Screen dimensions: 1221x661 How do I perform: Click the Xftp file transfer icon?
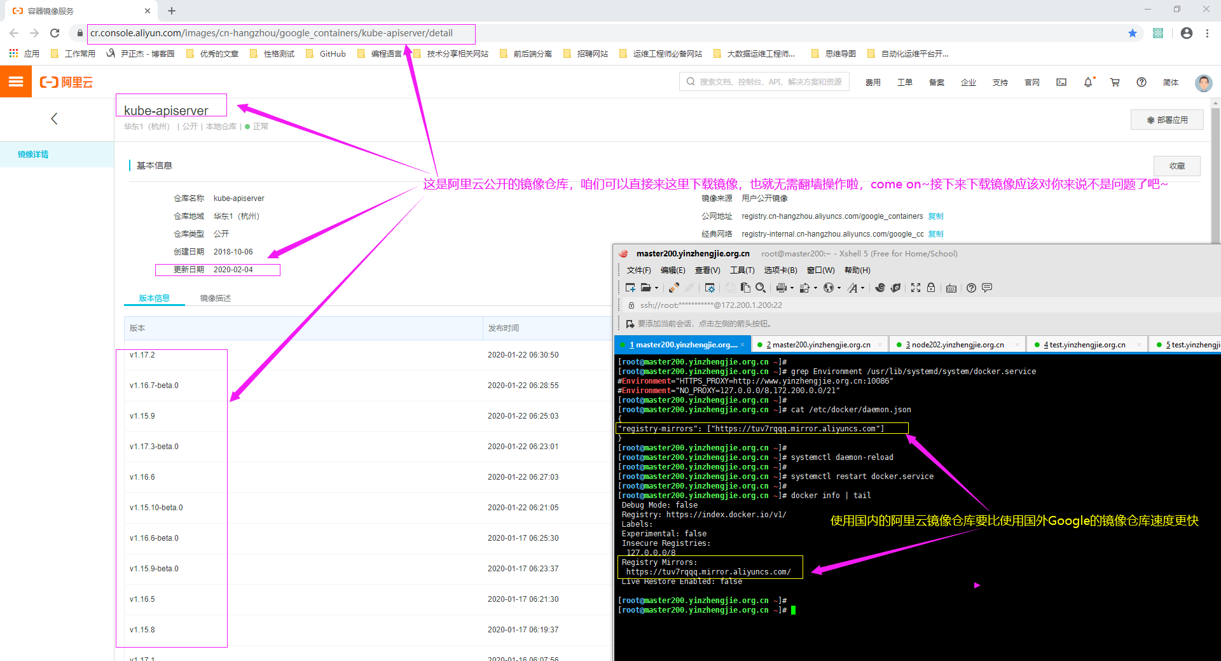tap(895, 288)
